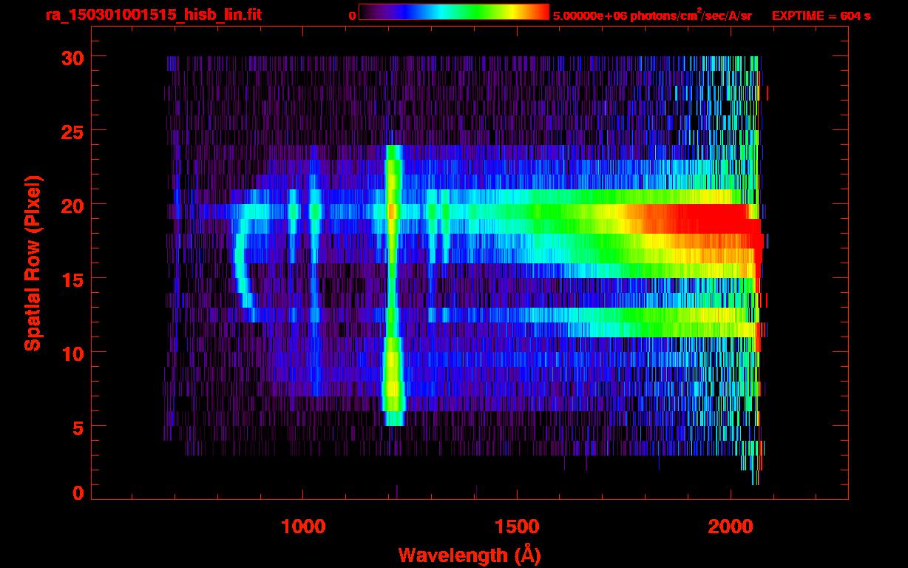Viewport: 908px width, 568px height.
Task: Click the Spatial Row (Pixel) axis title
Action: (x=33, y=263)
